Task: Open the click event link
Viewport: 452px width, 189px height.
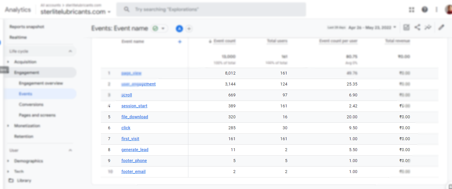Action: (126, 128)
